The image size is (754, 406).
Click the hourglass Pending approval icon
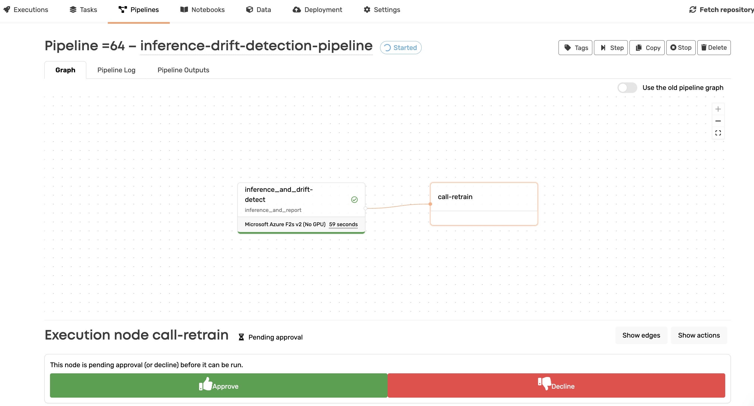pos(241,337)
